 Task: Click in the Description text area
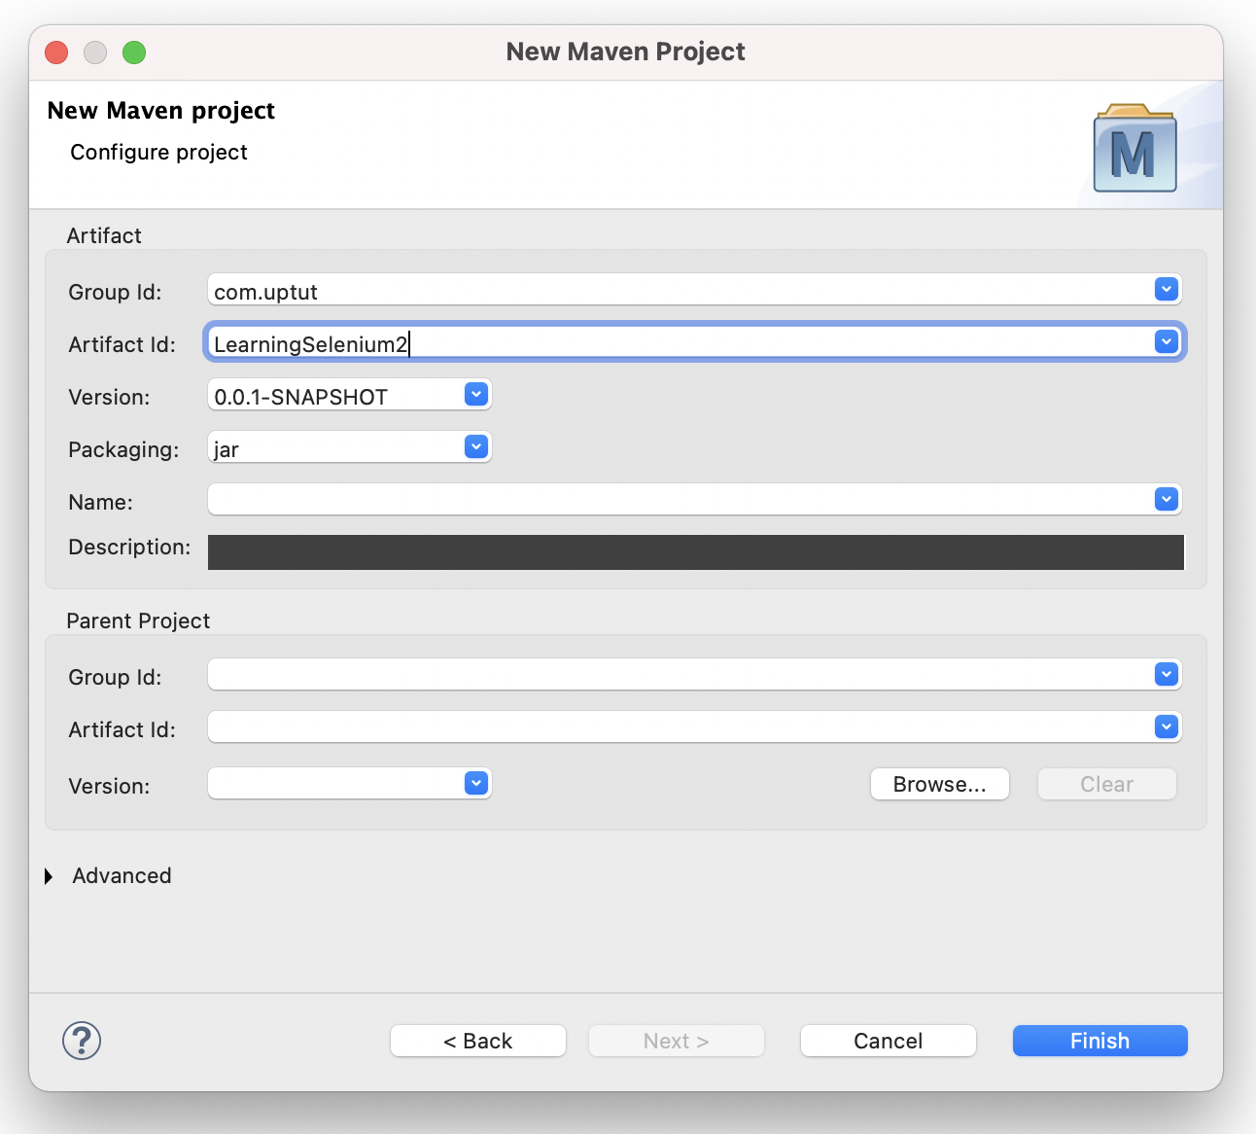695,552
